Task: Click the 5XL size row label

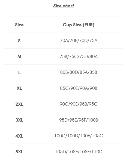Action: coord(19,152)
